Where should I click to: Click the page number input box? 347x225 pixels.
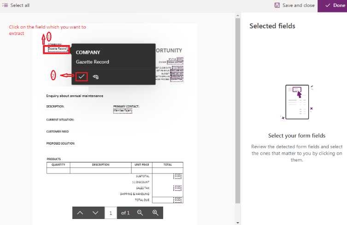coord(111,213)
